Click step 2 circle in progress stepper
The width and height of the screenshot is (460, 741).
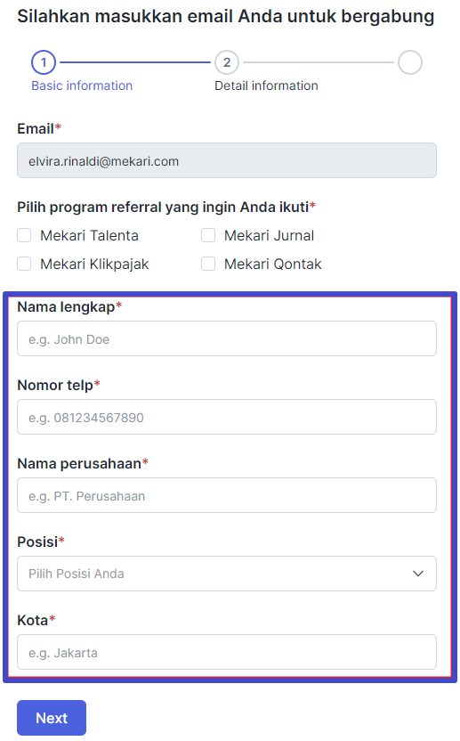pos(227,62)
